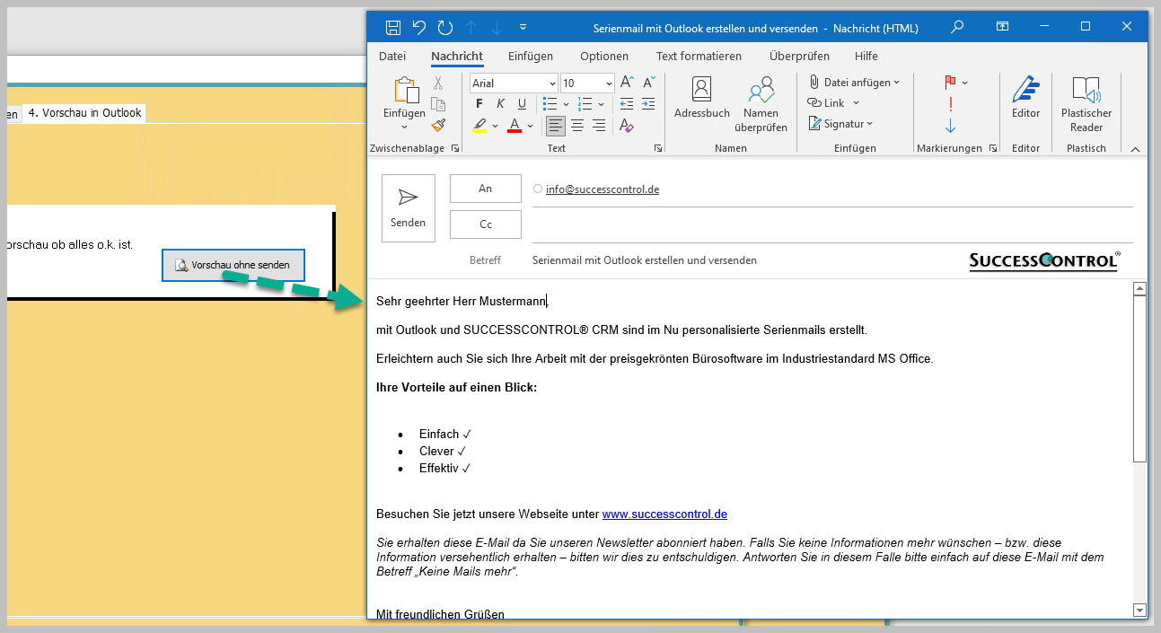Screen dimensions: 1161x633
Task: Clear all text formatting with eraser icon
Action: 627,126
